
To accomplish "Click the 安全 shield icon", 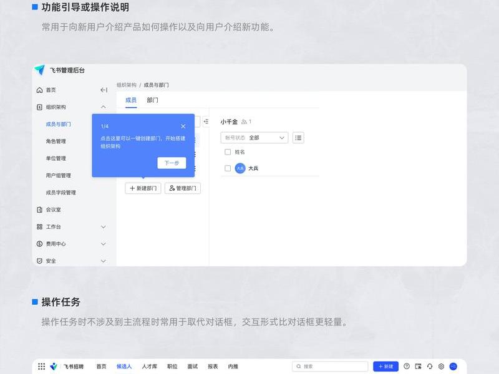I will coord(39,261).
